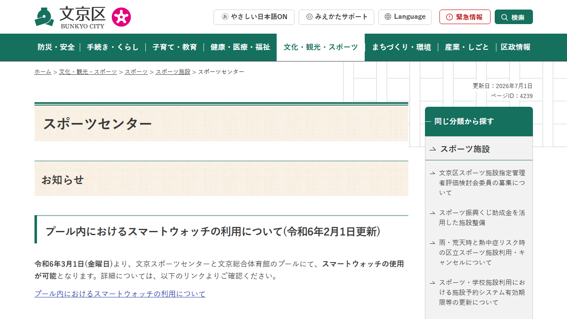
Task: Open スポーツ振興くじ助成金を活用した施設整備 link
Action: [482, 218]
